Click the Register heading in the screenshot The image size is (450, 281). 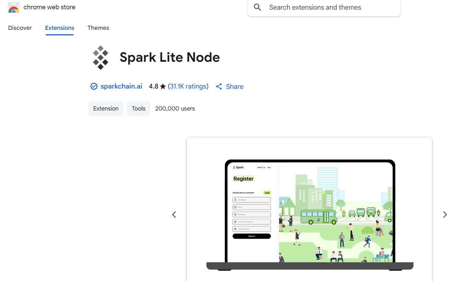pyautogui.click(x=243, y=179)
